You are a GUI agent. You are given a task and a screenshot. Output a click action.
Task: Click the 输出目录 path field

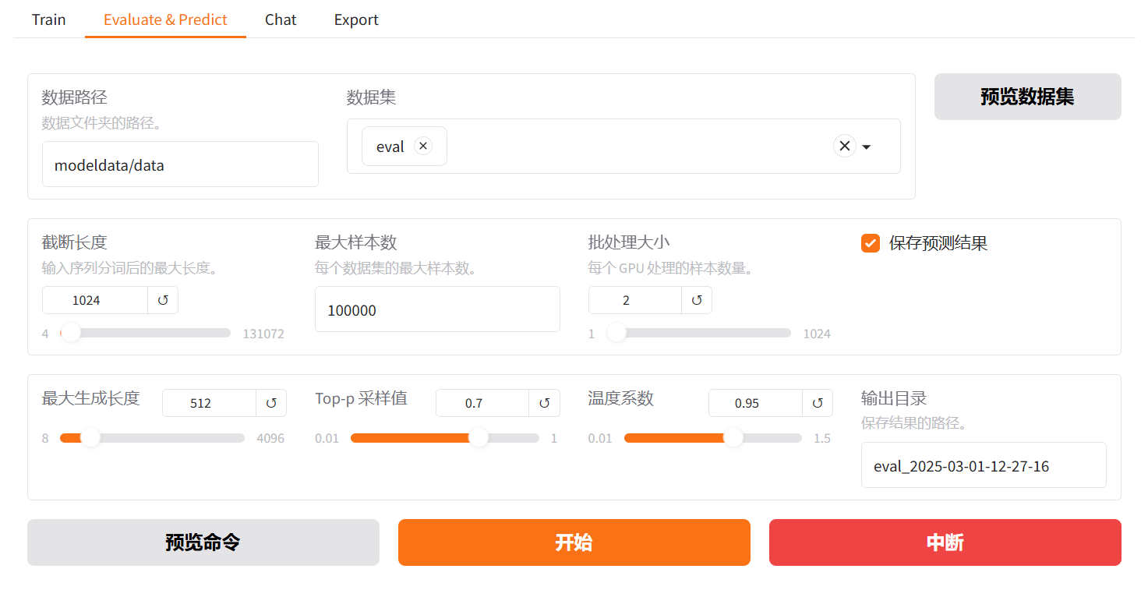click(x=984, y=465)
